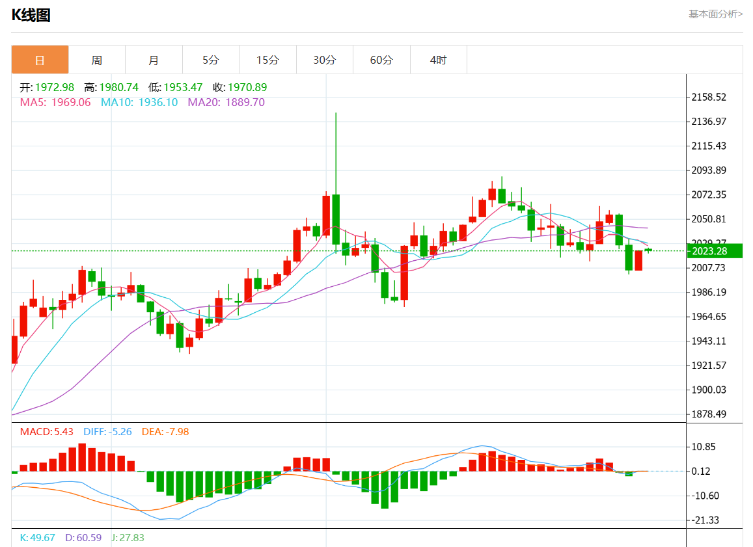The image size is (753, 547).
Task: Click the tall green candlestick with longest upper wick
Action: (x=336, y=219)
